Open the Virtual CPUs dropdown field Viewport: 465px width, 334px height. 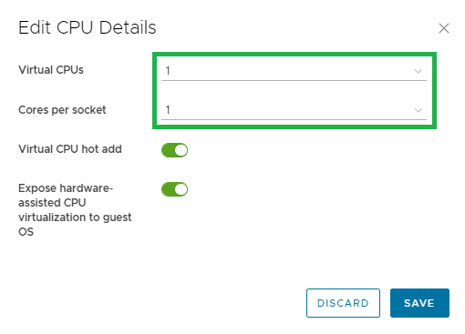294,71
